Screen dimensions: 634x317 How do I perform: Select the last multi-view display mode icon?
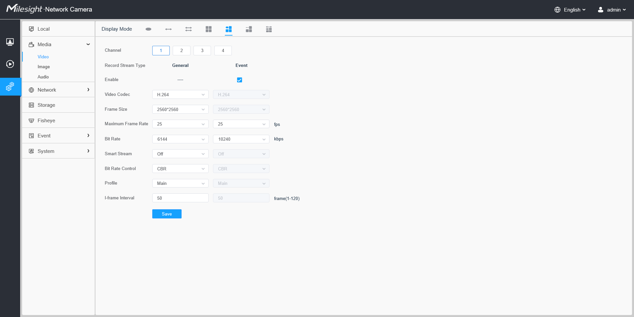[x=269, y=29]
